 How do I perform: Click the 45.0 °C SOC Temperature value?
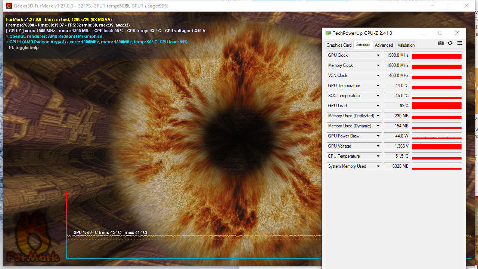[397, 96]
